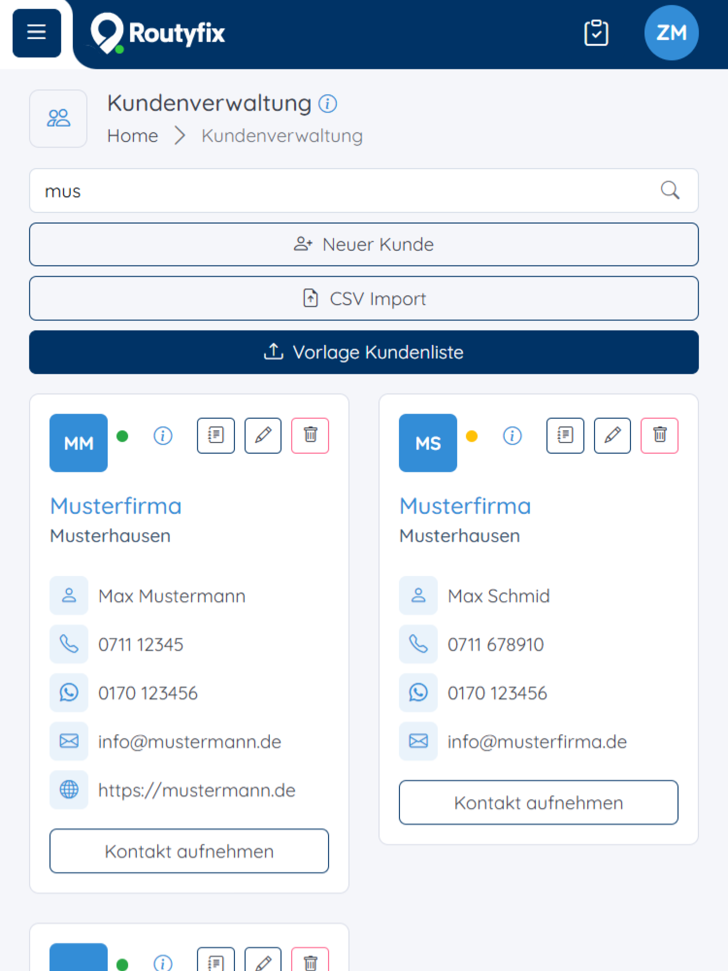Viewport: 728px width, 971px height.
Task: Click Musterhausen on Max Schmid card
Action: click(x=460, y=536)
